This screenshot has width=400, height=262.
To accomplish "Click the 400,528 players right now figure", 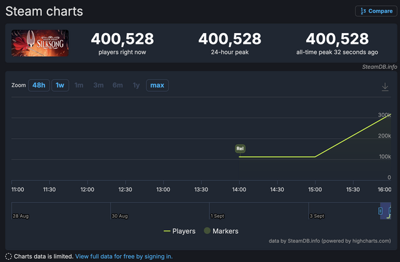I will (x=122, y=39).
